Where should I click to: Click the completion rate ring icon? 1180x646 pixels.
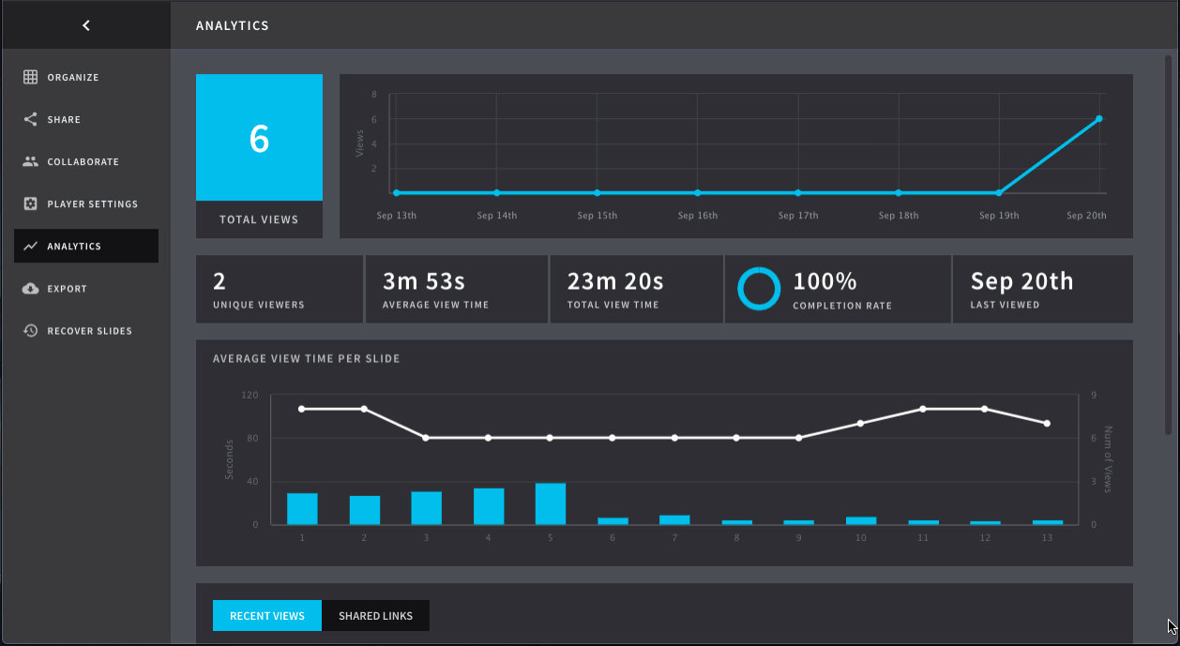pos(759,289)
